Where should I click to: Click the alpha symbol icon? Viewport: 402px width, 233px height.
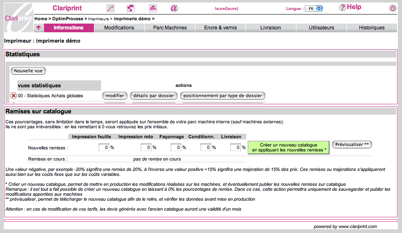click(x=174, y=8)
